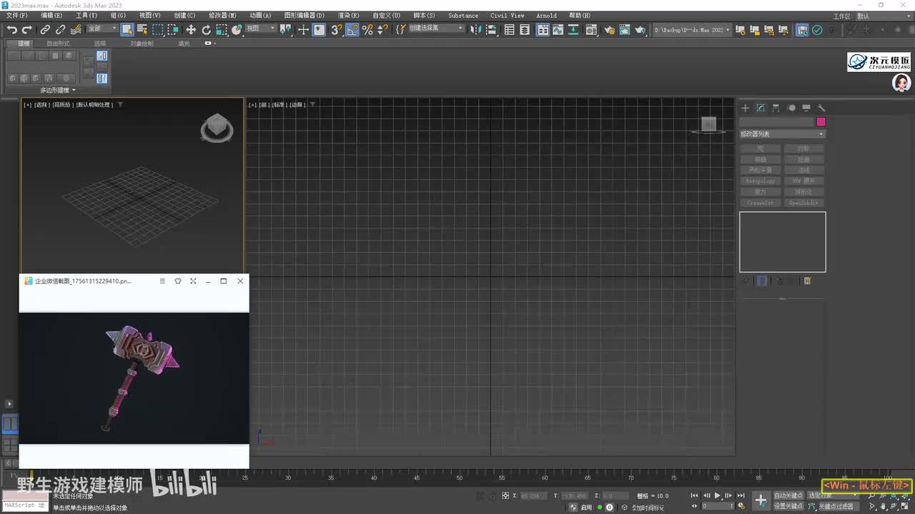
Task: Open the project path dropdown
Action: tap(692, 30)
